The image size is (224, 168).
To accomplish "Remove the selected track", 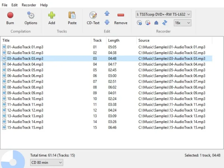I will [x=121, y=18].
